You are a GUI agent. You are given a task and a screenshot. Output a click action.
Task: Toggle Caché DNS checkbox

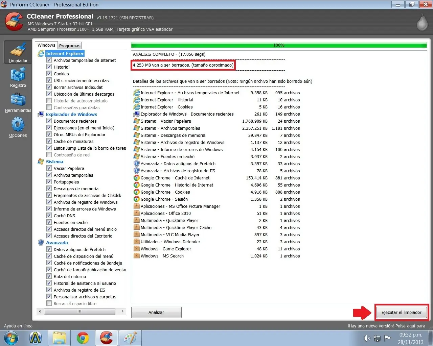tap(49, 216)
